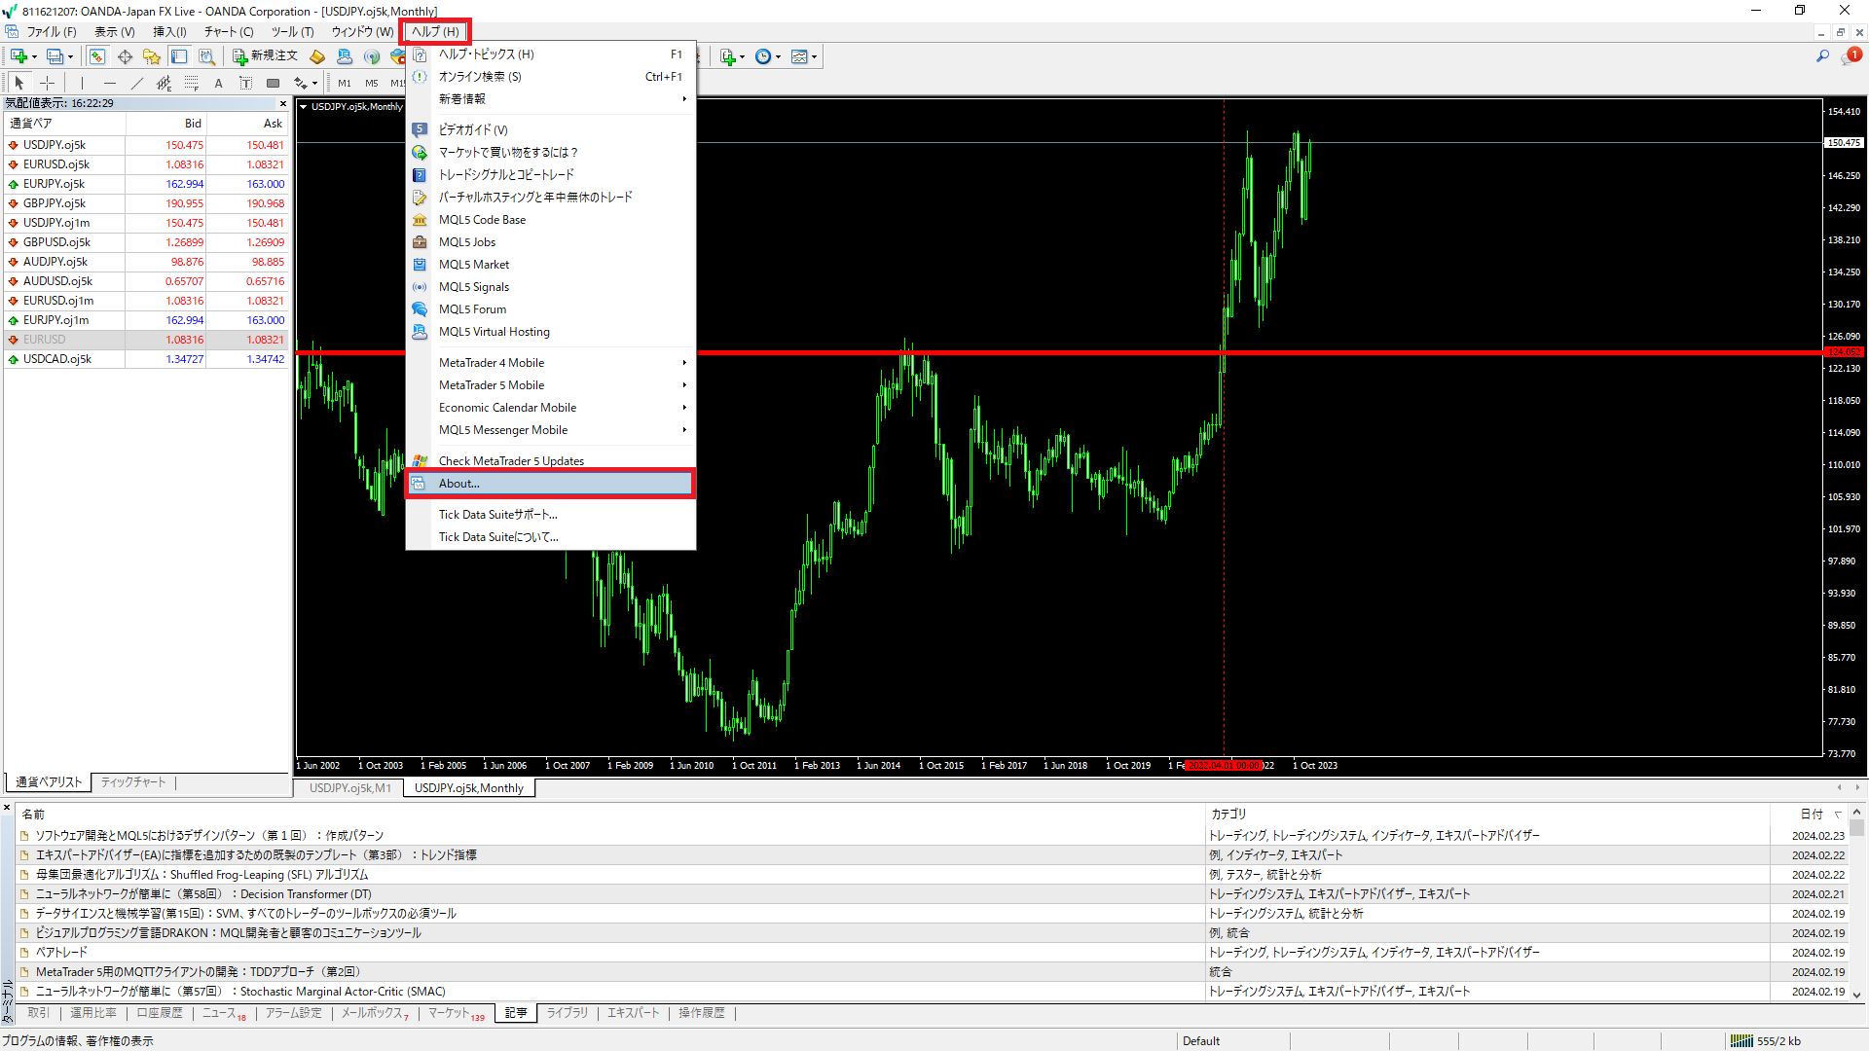Toggle the Toolbox terminal panel icon
1869x1051 pixels.
(179, 56)
